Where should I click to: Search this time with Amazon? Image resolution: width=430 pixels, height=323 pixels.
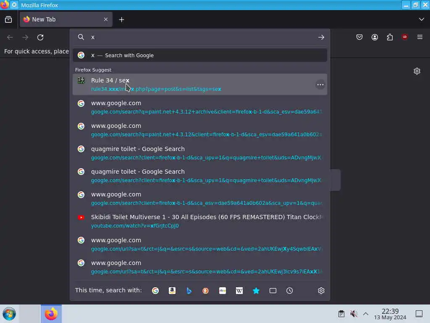172,291
